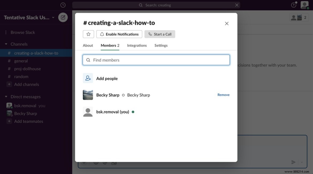Open text formatting with the Aa icon

point(114,162)
